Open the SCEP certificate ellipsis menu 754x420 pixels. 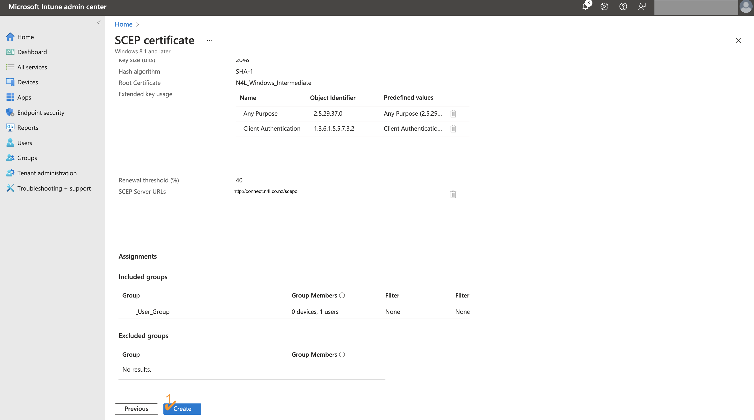click(209, 40)
